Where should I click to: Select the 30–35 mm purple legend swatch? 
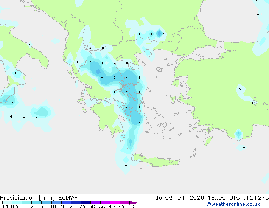(95, 202)
